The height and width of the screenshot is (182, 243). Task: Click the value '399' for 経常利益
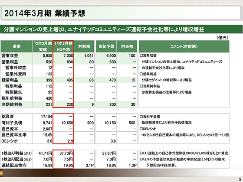coord(49,80)
